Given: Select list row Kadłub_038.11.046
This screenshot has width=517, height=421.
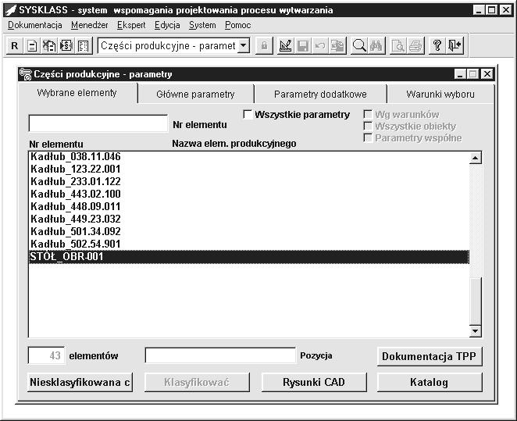Looking at the screenshot, I should pos(249,156).
